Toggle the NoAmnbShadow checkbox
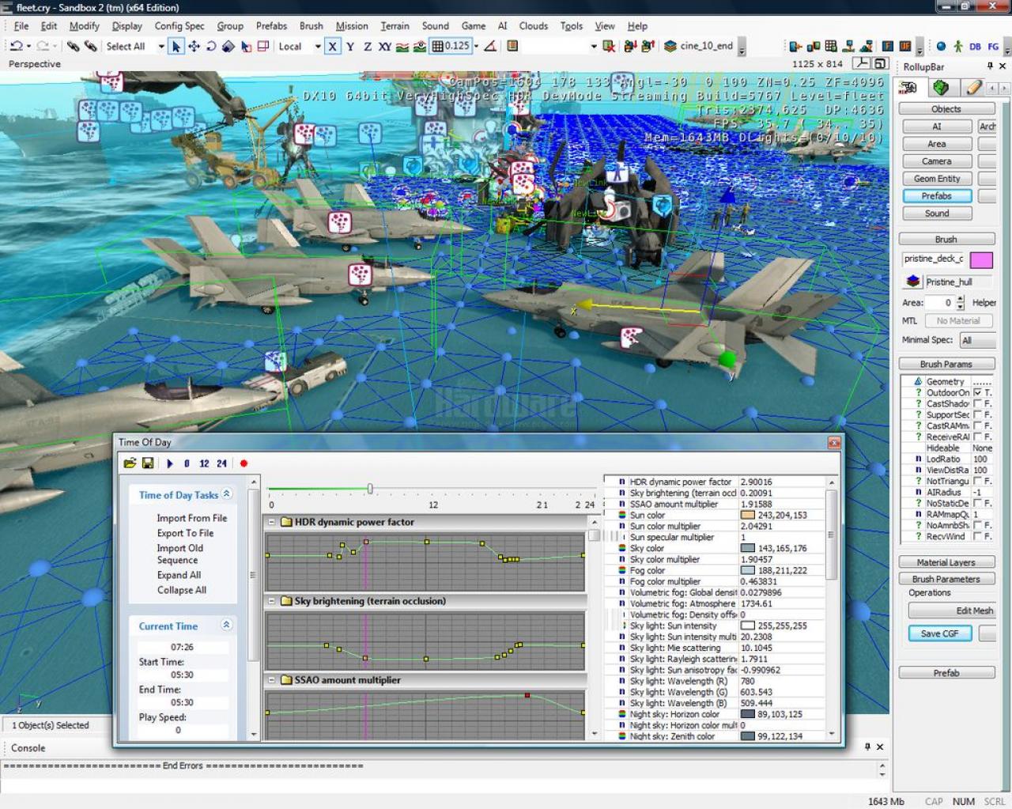Screen dimensions: 1012x809 (x=978, y=525)
